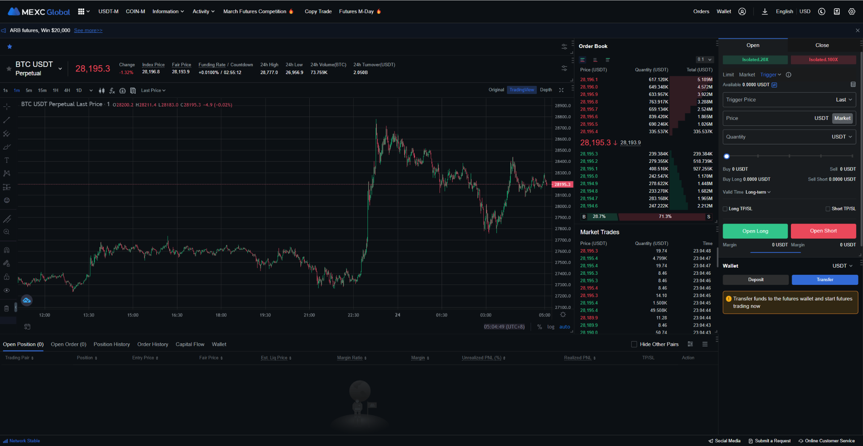Open the Information dropdown menu
The height and width of the screenshot is (446, 863).
coord(168,11)
